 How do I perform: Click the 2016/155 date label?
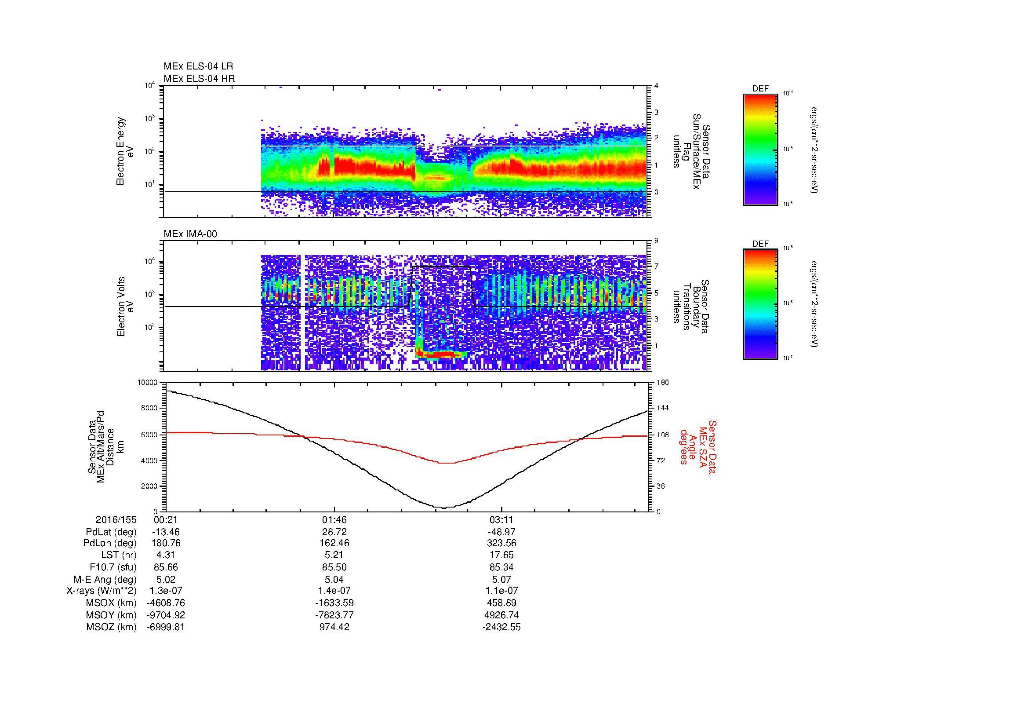tap(116, 519)
